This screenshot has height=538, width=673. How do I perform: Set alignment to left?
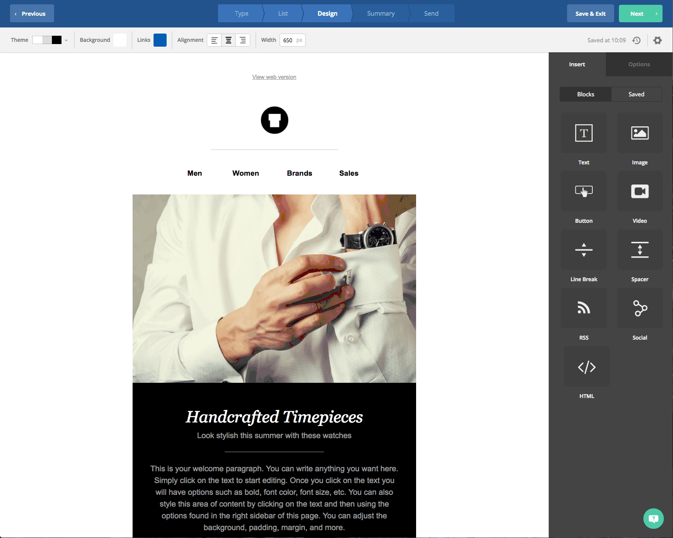tap(214, 40)
